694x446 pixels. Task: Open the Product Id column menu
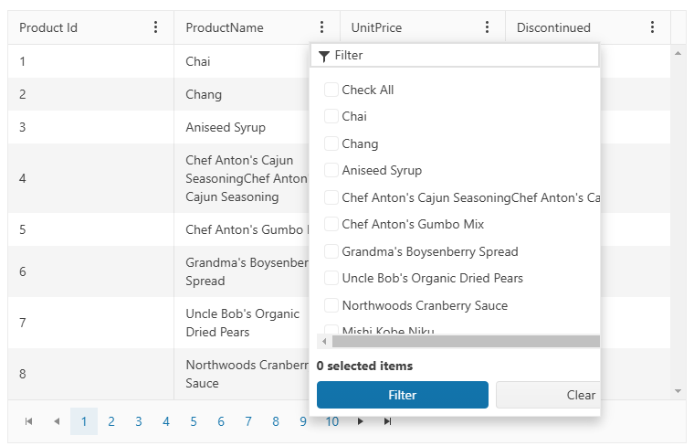[156, 27]
